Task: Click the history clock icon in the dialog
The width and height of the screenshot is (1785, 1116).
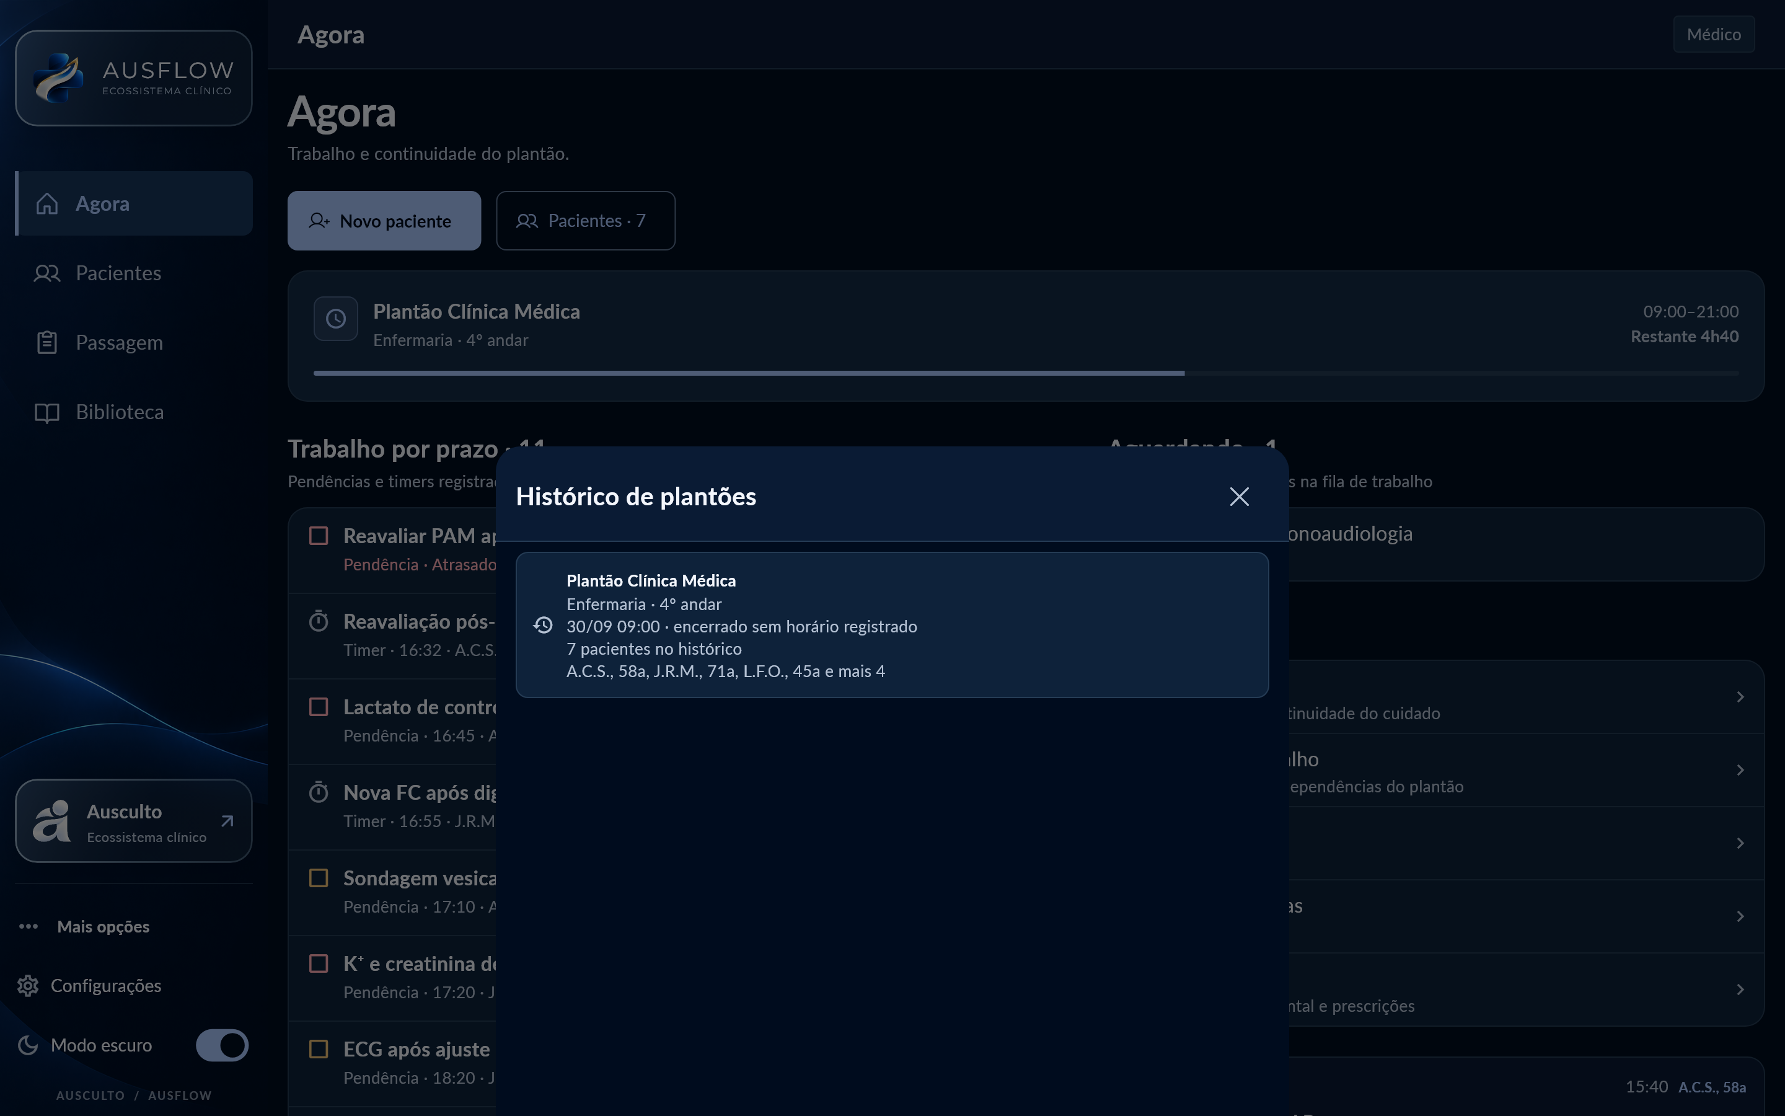Action: 543,625
